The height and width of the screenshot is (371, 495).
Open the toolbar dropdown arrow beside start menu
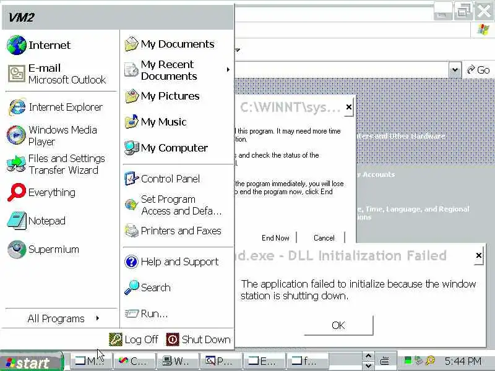[x=238, y=50]
